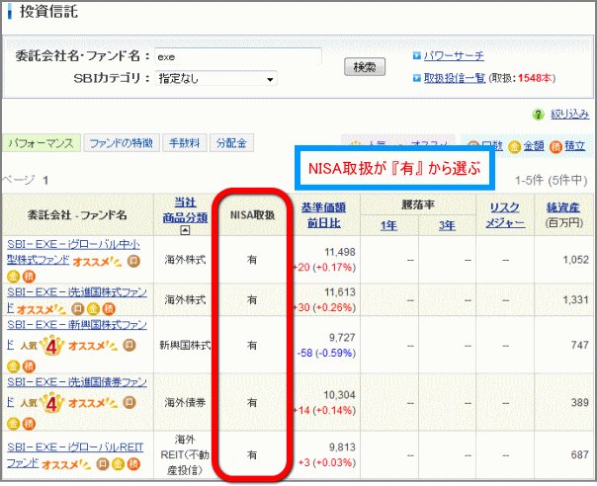Click 金 icon in 新興国株式ファンド row
This screenshot has height=486, width=597.
point(14,366)
